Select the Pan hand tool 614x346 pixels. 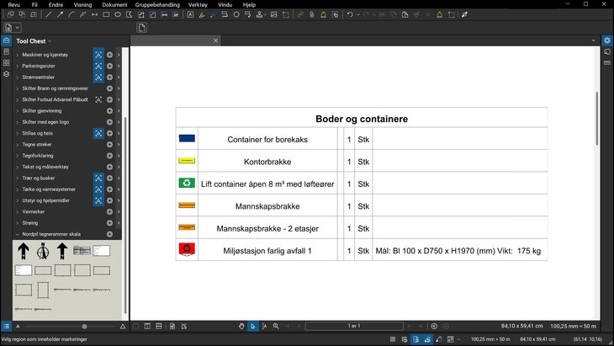pyautogui.click(x=241, y=326)
